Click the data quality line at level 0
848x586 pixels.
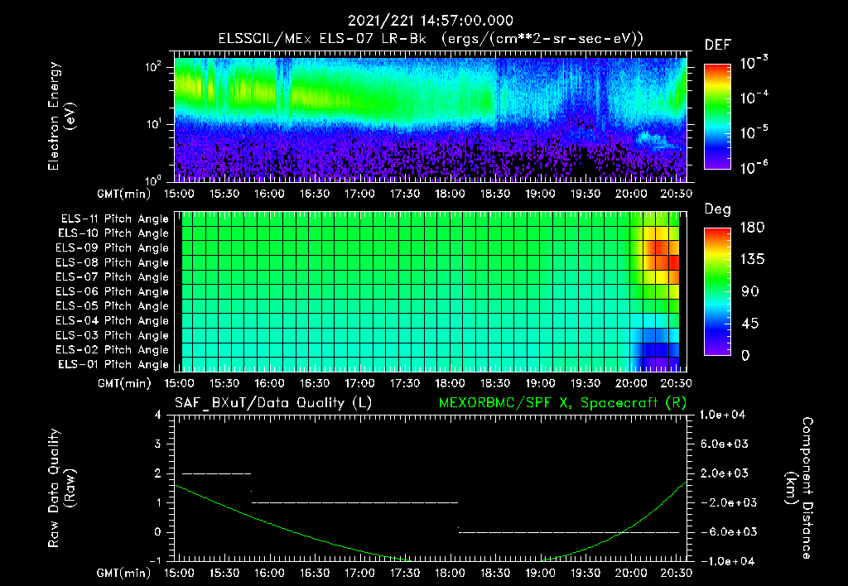pyautogui.click(x=569, y=532)
